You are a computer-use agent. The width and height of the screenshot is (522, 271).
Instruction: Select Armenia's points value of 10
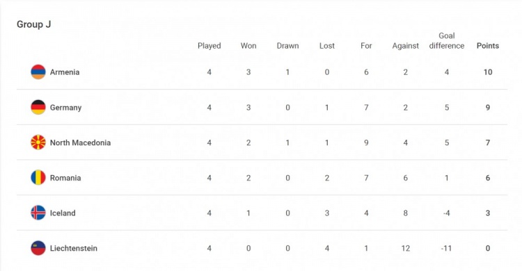488,72
